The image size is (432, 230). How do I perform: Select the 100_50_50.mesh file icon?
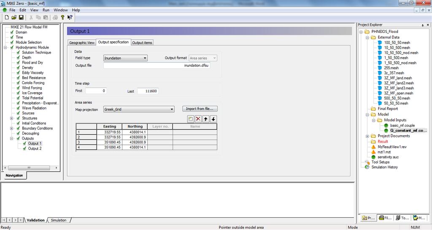[x=380, y=43]
